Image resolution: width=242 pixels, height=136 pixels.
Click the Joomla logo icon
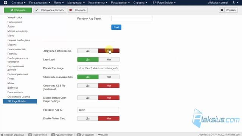[5, 3]
